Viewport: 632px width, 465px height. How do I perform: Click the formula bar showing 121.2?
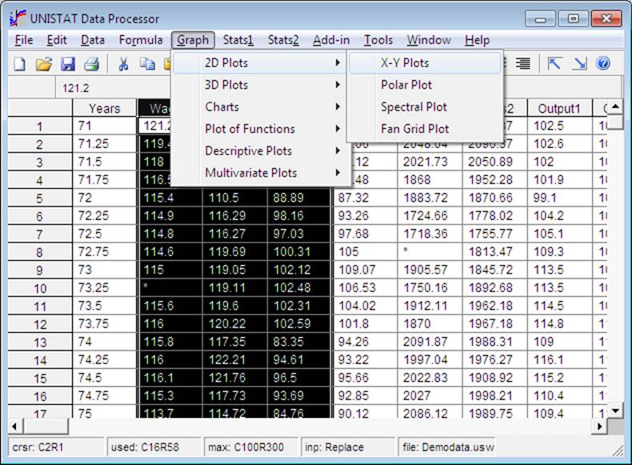tap(113, 88)
